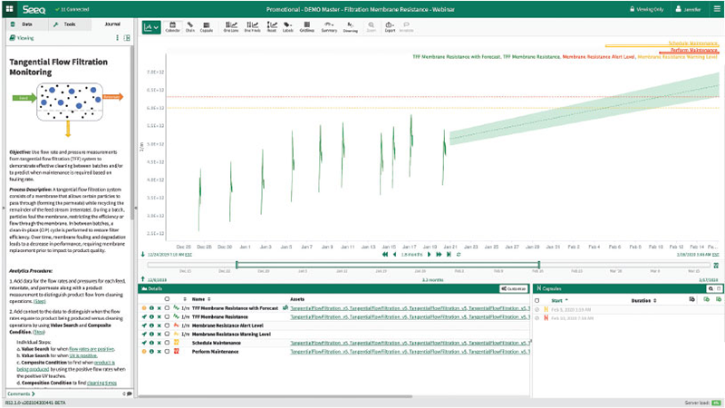Open the 'flow rates are positive' link
The width and height of the screenshot is (725, 408).
coord(92,349)
